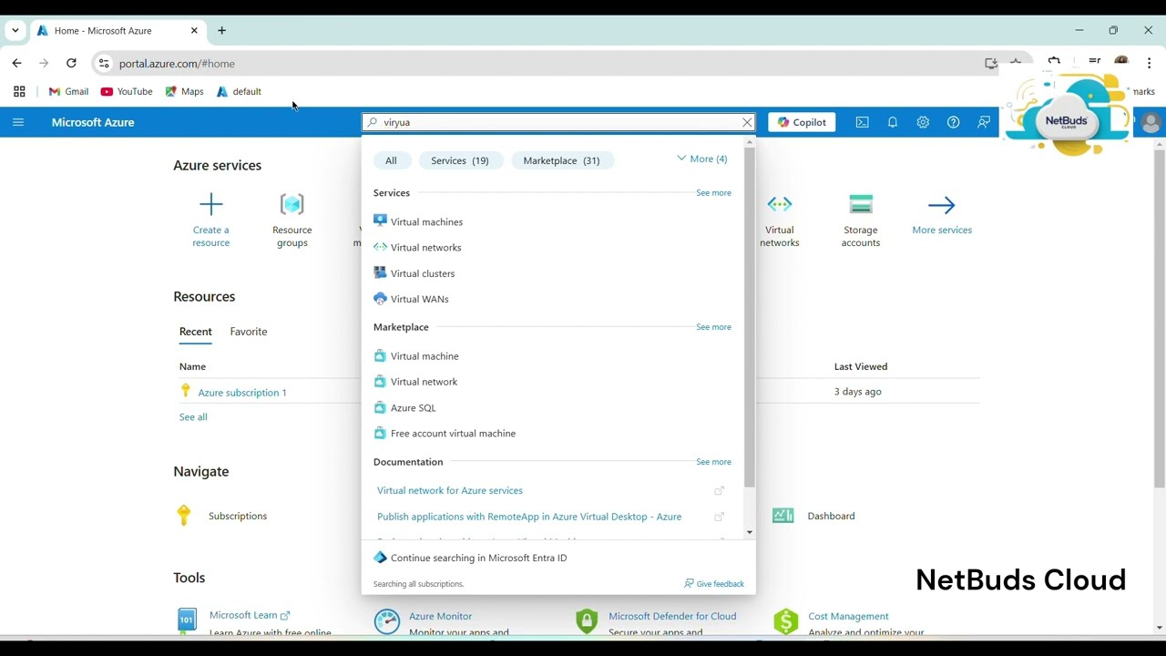Viewport: 1166px width, 656px height.
Task: Click the down arrow of results scrollbar
Action: click(x=750, y=532)
